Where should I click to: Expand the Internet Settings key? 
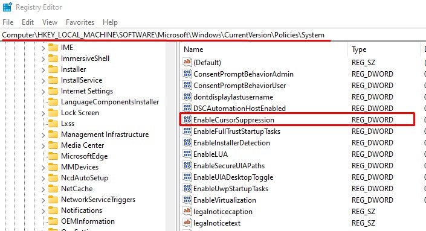coord(43,91)
